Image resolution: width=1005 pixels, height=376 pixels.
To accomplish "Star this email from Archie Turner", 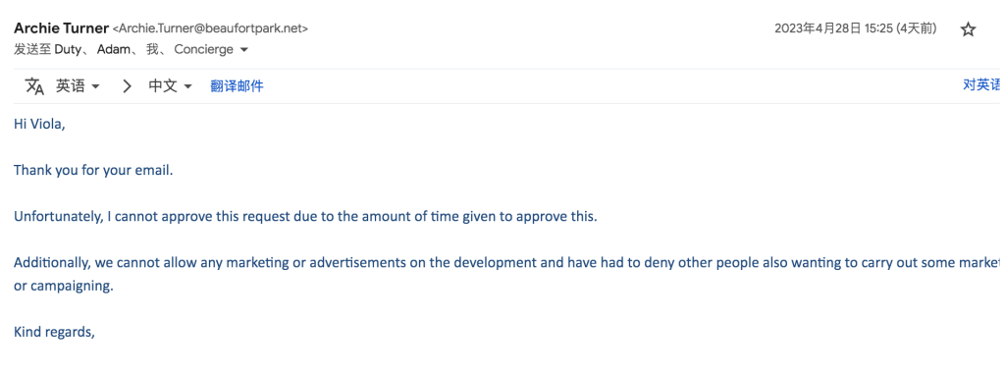I will pos(968,28).
